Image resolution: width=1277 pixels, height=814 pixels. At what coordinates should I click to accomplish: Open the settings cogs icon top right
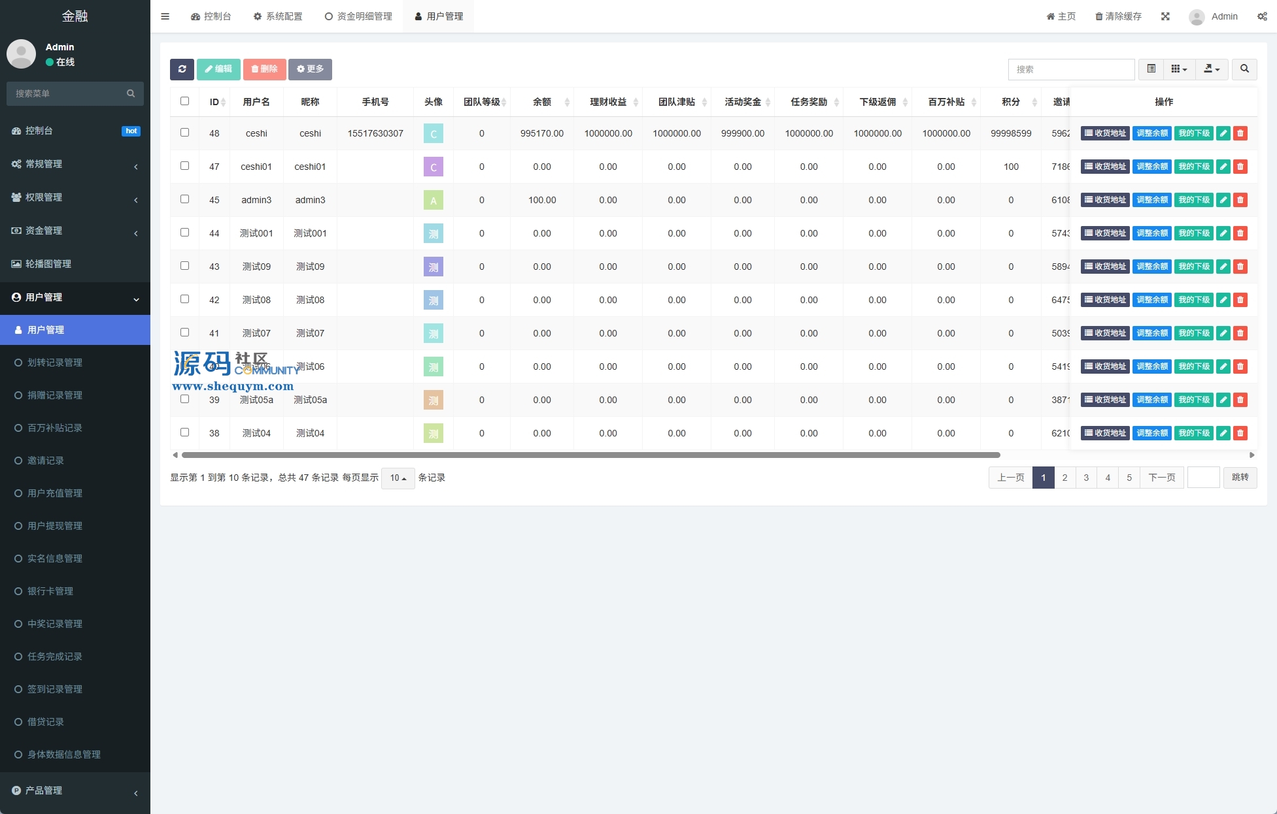click(x=1262, y=16)
